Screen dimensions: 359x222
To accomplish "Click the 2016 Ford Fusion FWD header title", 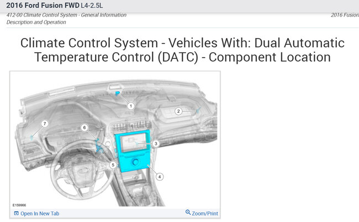I will pos(43,6).
